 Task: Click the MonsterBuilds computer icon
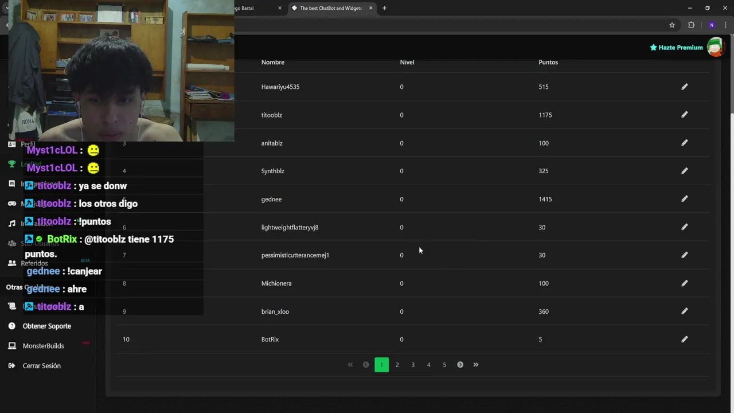click(11, 346)
